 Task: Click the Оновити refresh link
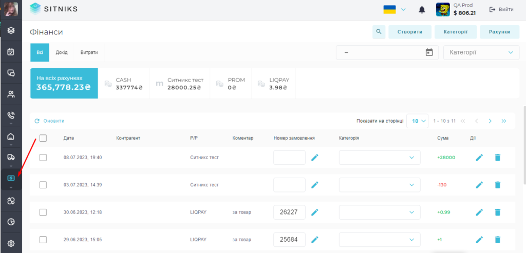coord(50,121)
